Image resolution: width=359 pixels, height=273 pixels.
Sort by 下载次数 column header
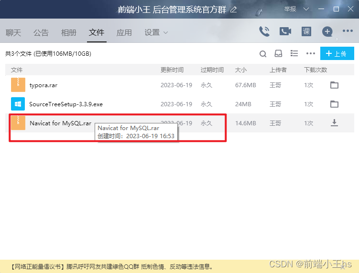[315, 70]
